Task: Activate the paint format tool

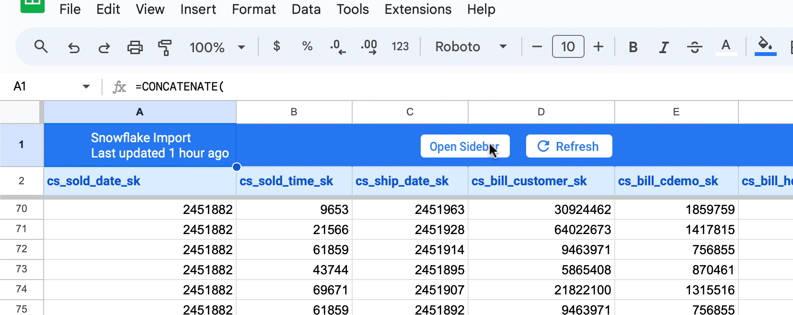Action: 165,47
